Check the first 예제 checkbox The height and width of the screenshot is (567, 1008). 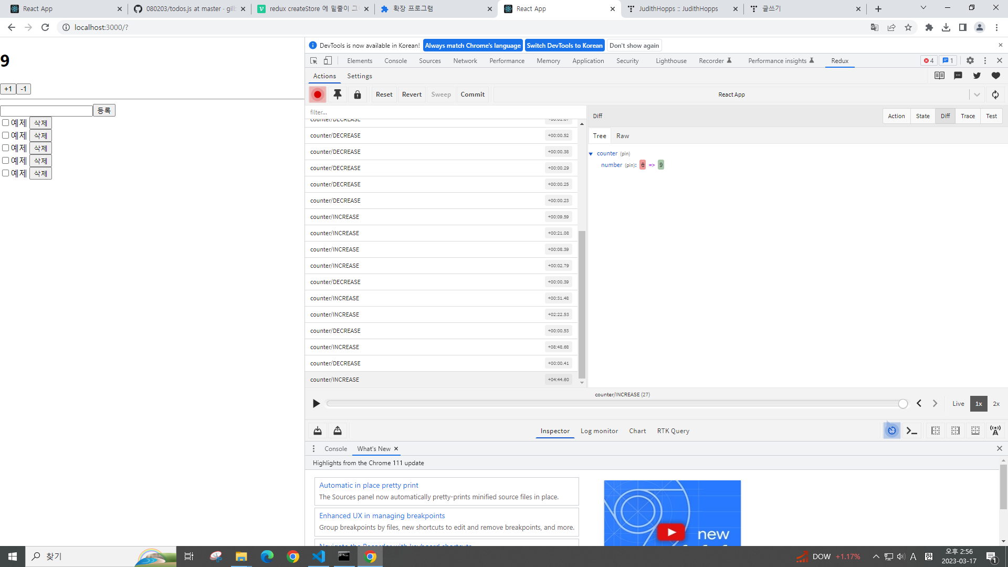click(6, 122)
